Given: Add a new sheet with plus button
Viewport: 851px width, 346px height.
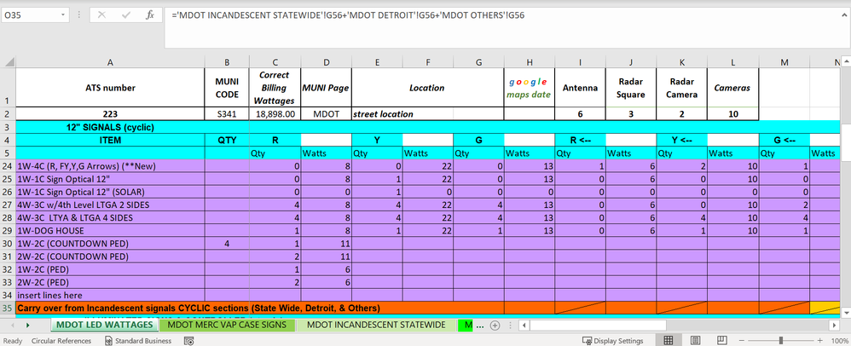Looking at the screenshot, I should pyautogui.click(x=495, y=326).
